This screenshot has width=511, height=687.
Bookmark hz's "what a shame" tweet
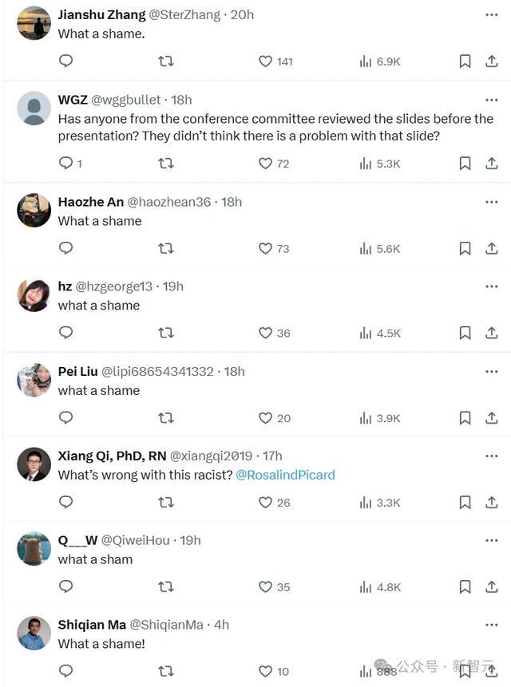click(465, 333)
